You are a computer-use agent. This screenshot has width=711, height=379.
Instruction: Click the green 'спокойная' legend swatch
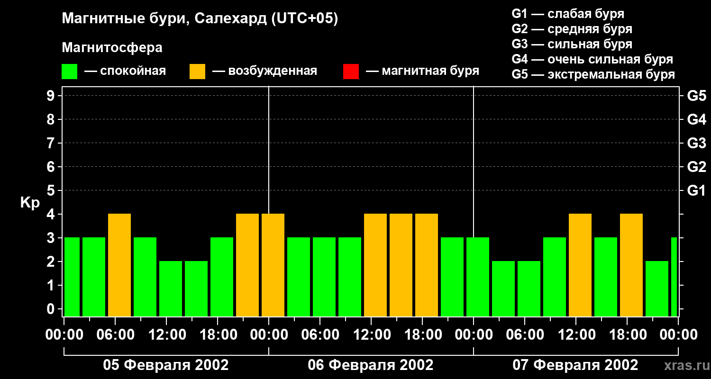[70, 72]
